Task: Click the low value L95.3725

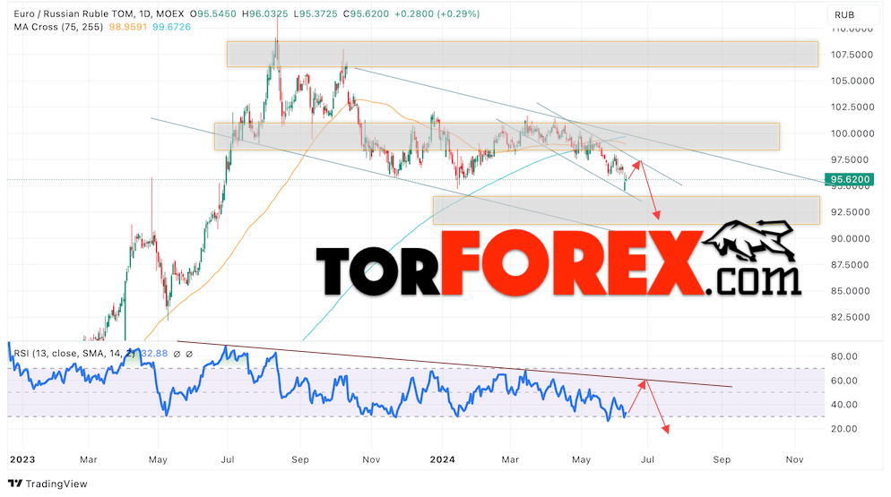Action: [316, 13]
